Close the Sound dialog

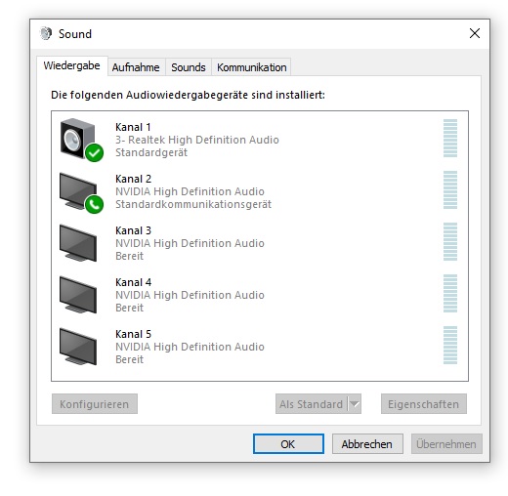(x=475, y=33)
